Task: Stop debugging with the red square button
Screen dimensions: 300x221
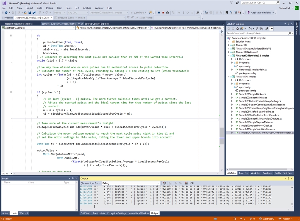Action: click(163, 13)
